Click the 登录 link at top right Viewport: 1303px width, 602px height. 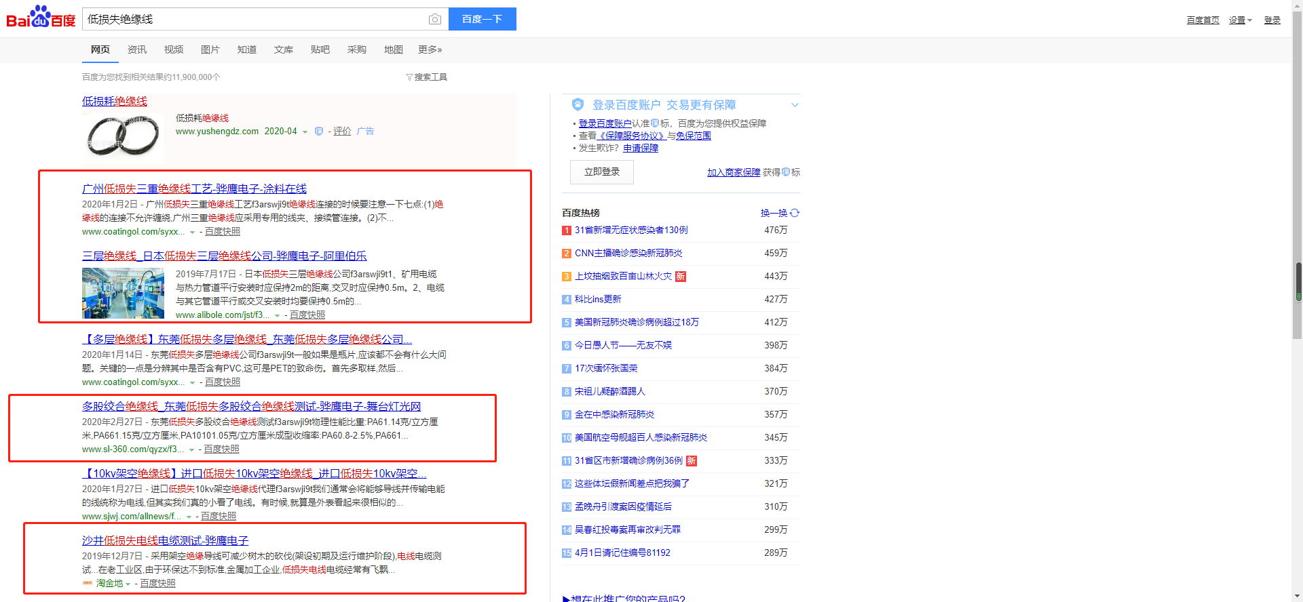tap(1272, 20)
